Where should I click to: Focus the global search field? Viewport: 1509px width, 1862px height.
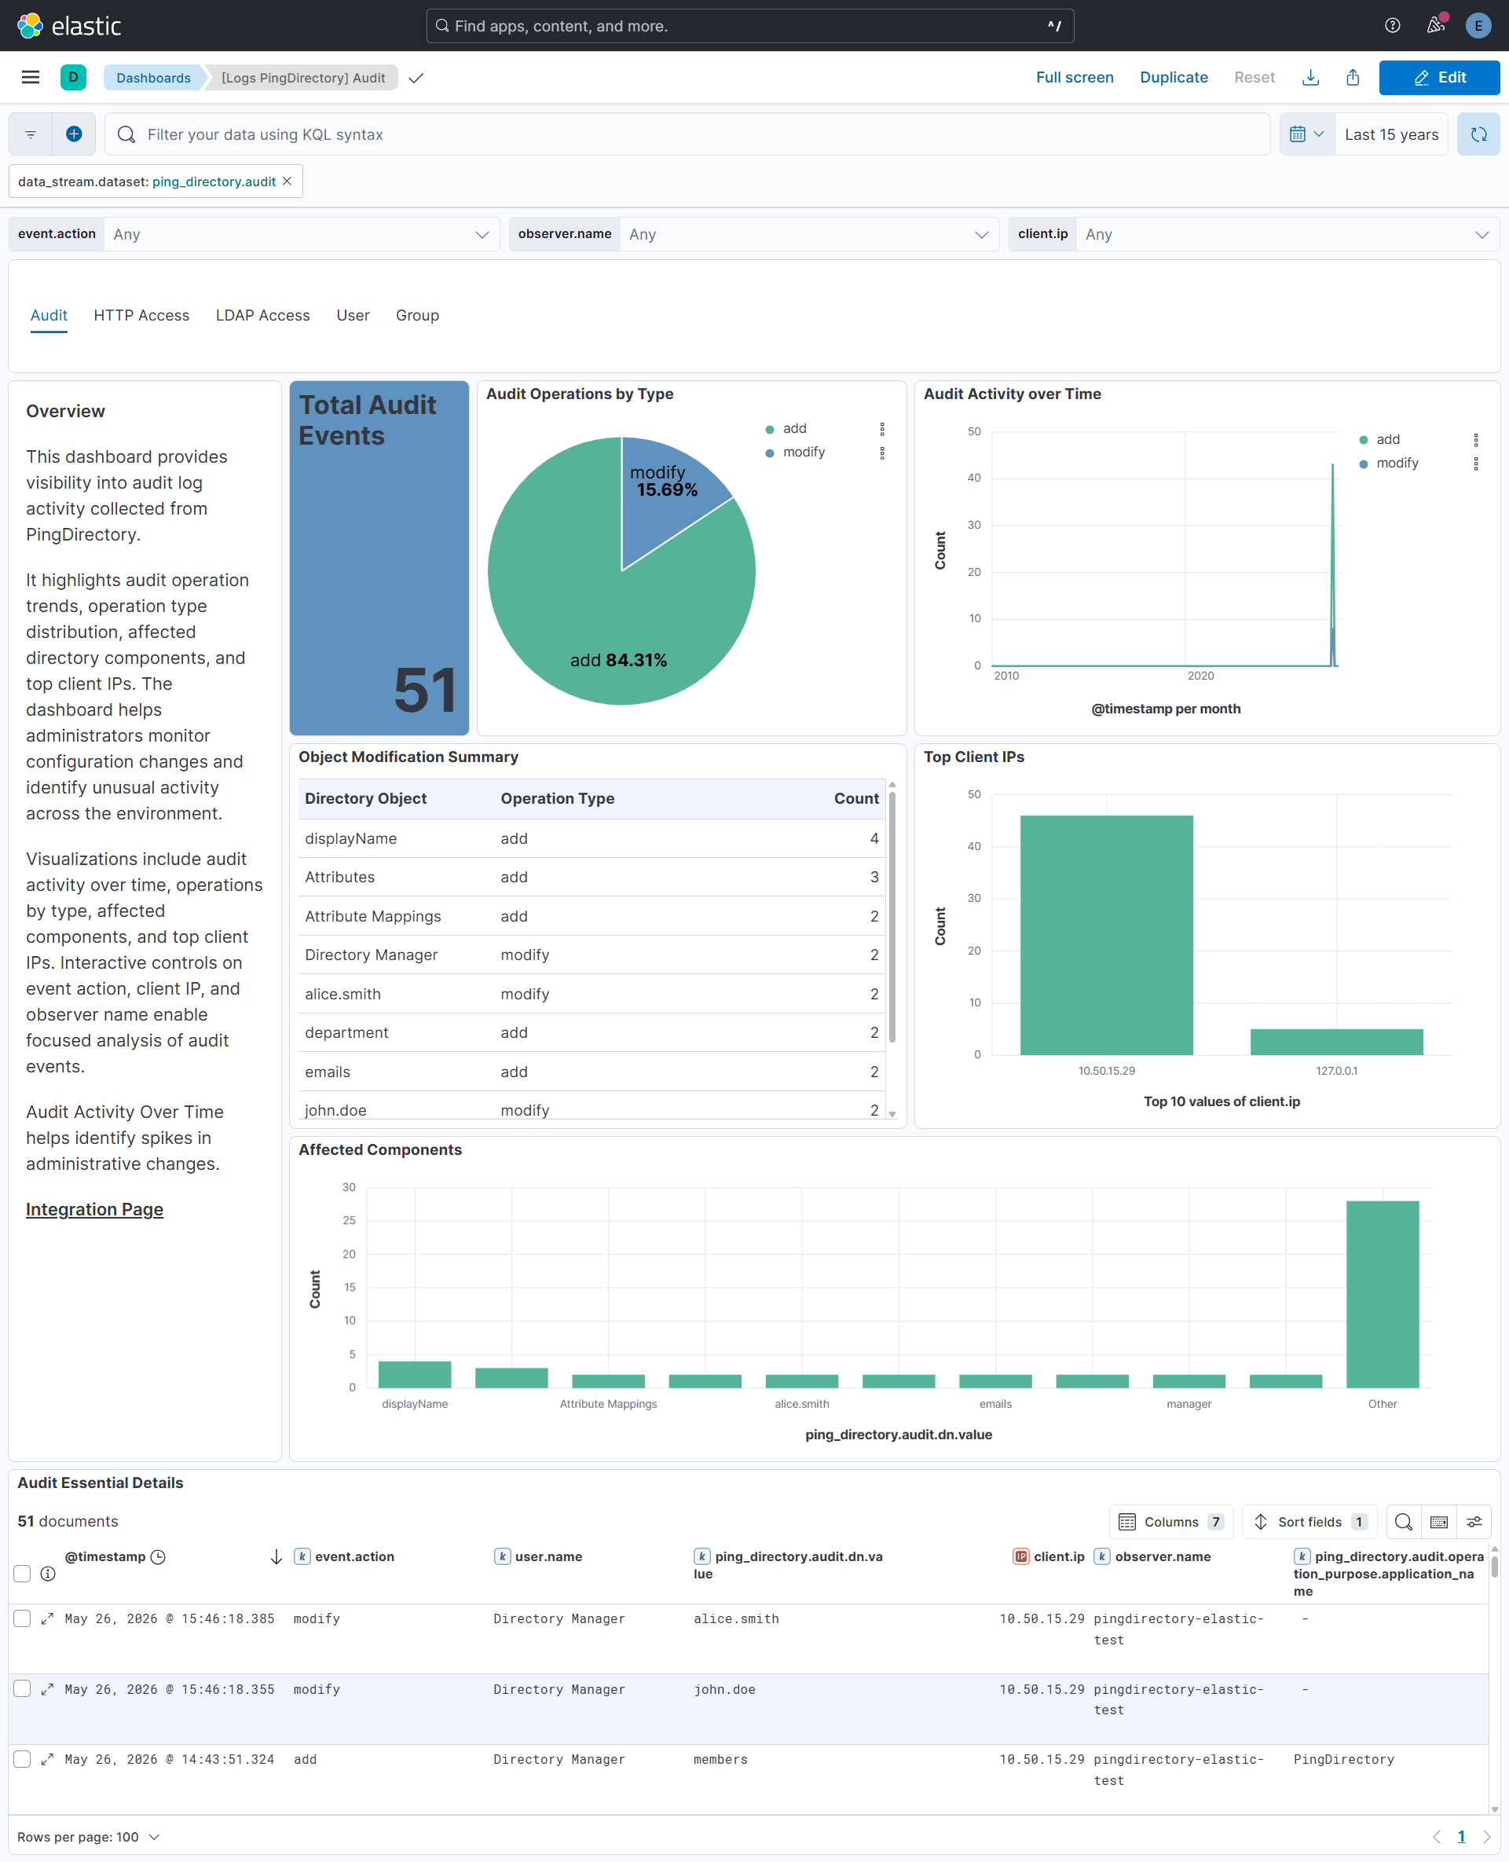[x=749, y=26]
